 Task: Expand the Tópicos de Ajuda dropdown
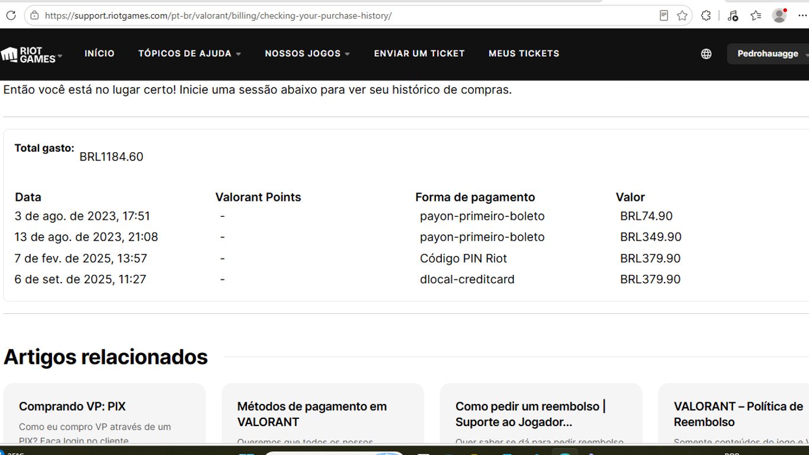point(190,53)
